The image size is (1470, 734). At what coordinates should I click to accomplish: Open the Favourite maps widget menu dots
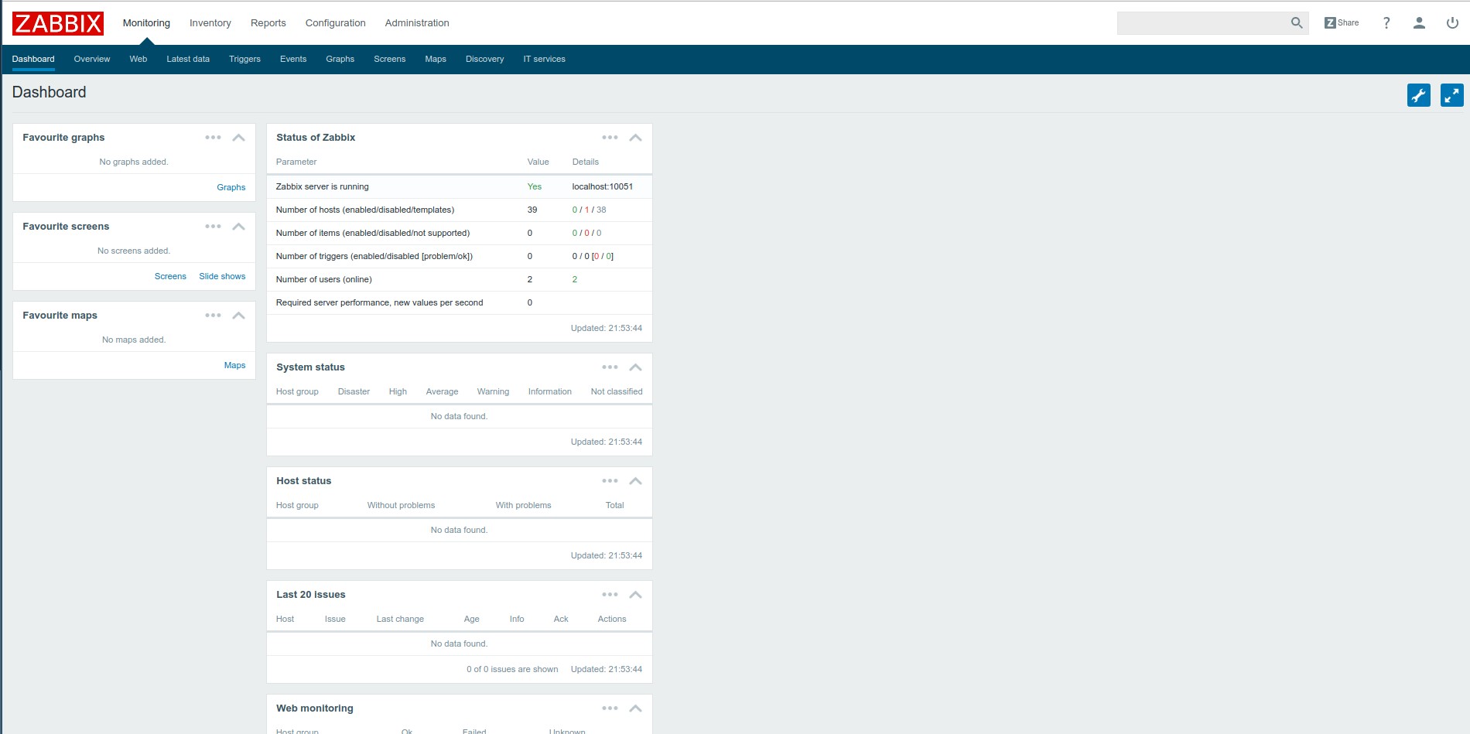(213, 316)
